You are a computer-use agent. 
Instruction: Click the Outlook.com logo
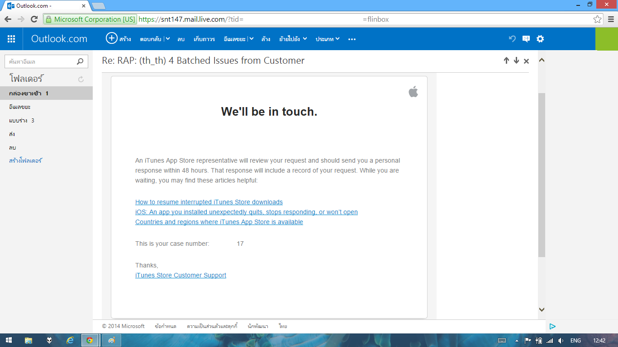(x=59, y=39)
